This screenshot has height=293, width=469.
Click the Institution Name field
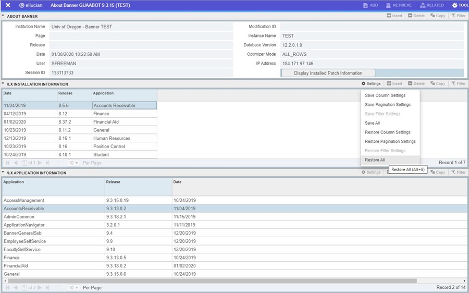click(141, 27)
